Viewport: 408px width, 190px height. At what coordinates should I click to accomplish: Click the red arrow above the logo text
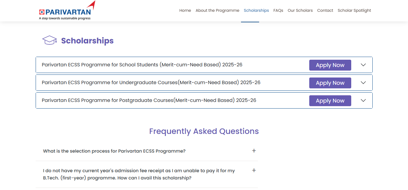click(x=91, y=5)
